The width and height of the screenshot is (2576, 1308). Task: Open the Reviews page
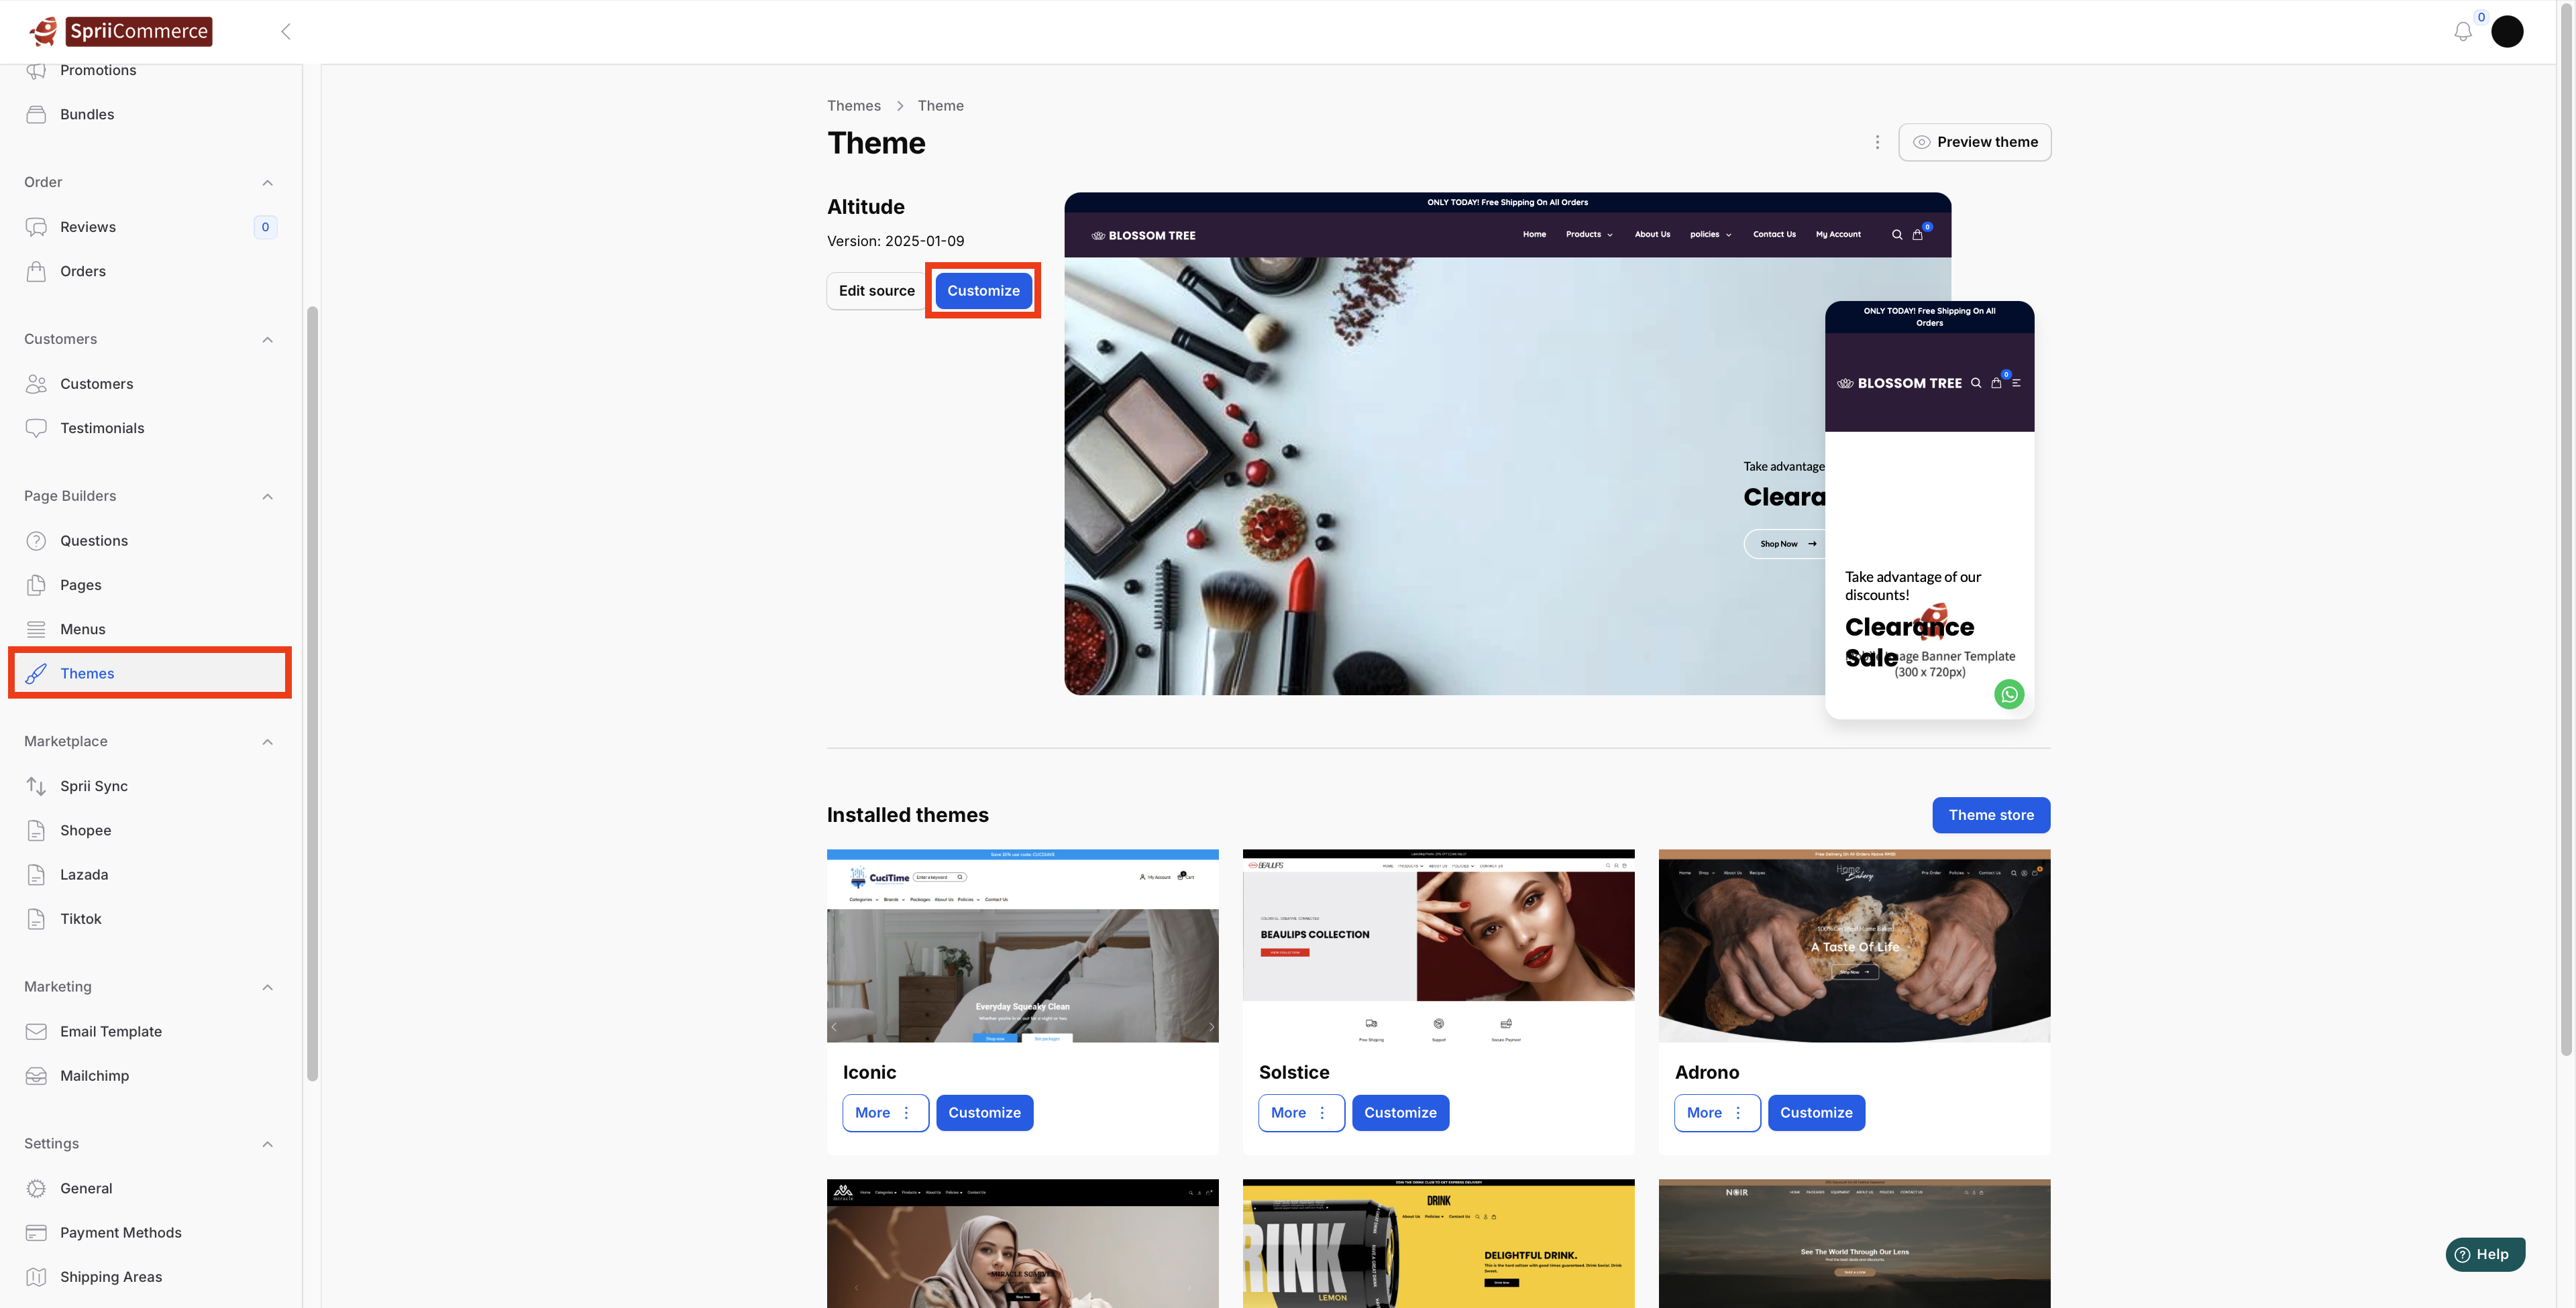point(88,227)
